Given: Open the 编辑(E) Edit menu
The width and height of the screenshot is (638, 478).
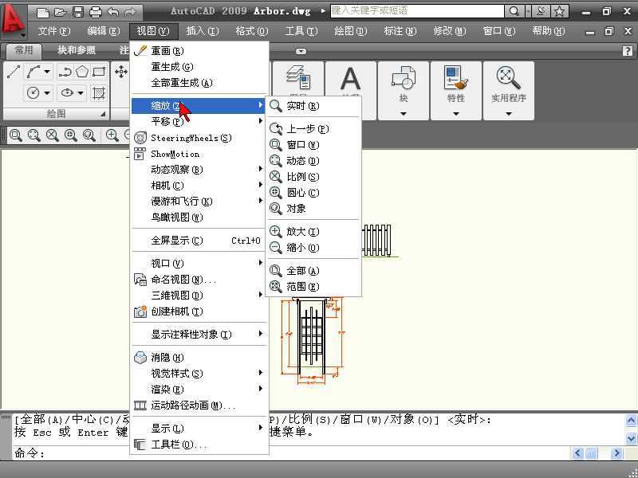Looking at the screenshot, I should (x=104, y=31).
